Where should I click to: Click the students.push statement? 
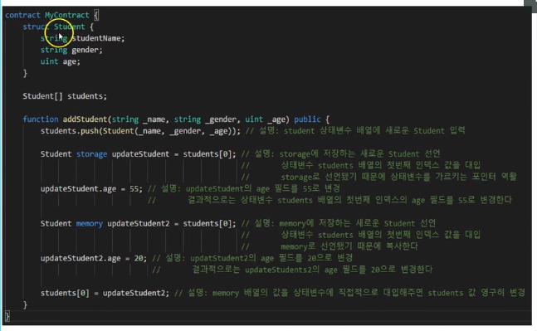pos(140,131)
